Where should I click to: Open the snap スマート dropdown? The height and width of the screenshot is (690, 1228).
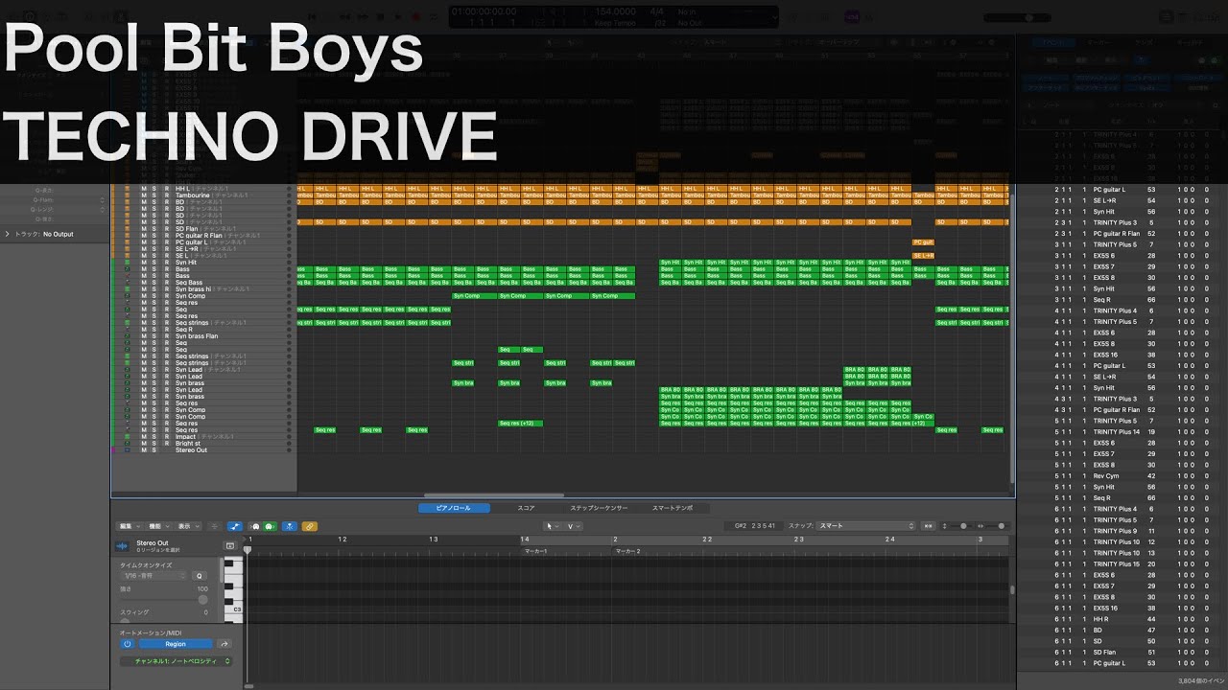point(867,526)
